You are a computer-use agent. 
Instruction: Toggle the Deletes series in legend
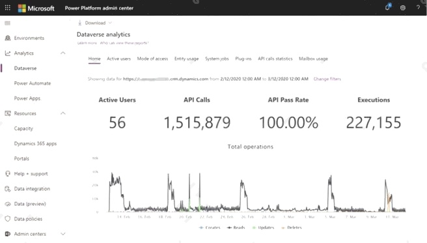point(292,227)
